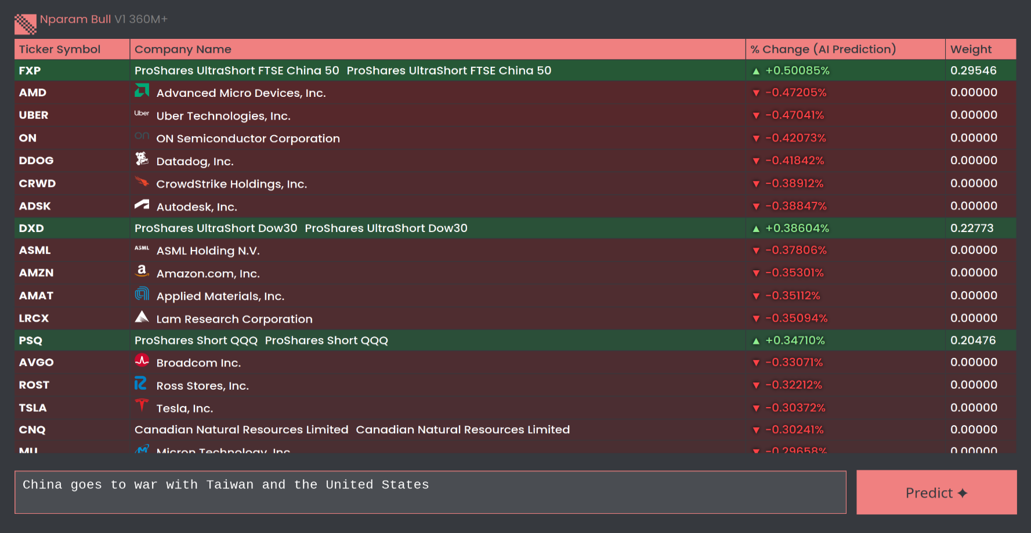1031x533 pixels.
Task: Click ON Semiconductor Corporation name
Action: [x=248, y=139]
